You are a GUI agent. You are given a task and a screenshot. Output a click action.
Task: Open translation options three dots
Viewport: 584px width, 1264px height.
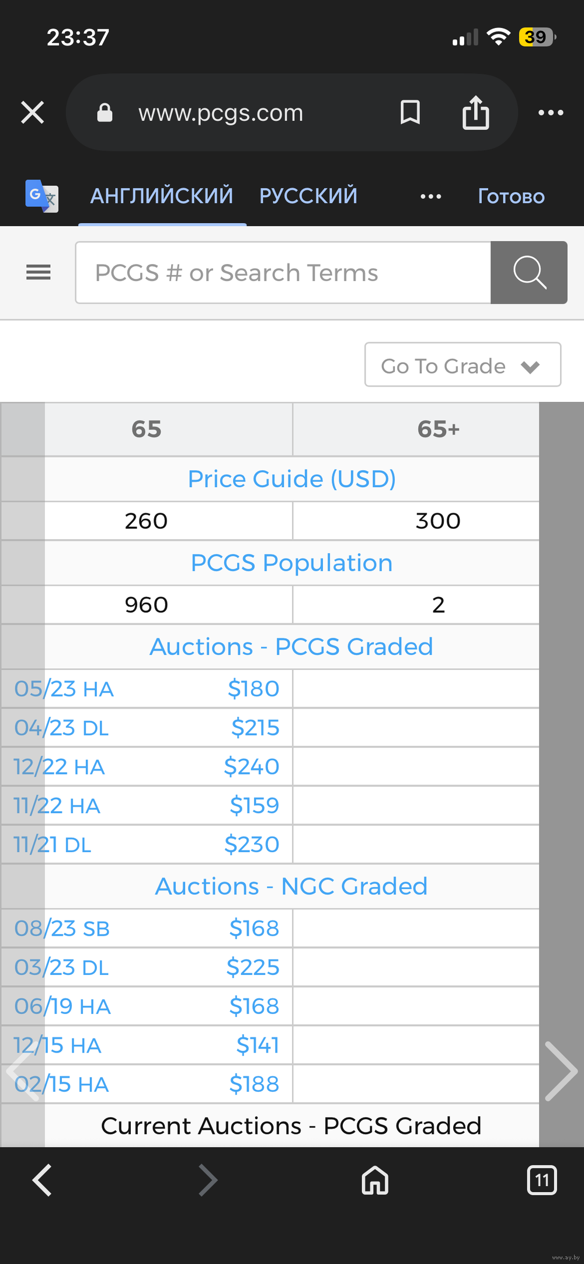pos(430,196)
